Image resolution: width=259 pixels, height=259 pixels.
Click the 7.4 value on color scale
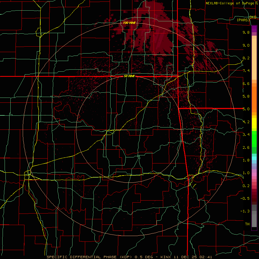[246, 71]
